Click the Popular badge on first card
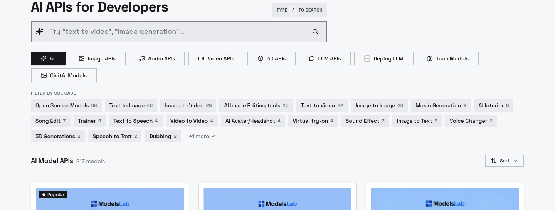Image resolution: width=555 pixels, height=210 pixels. pos(53,195)
